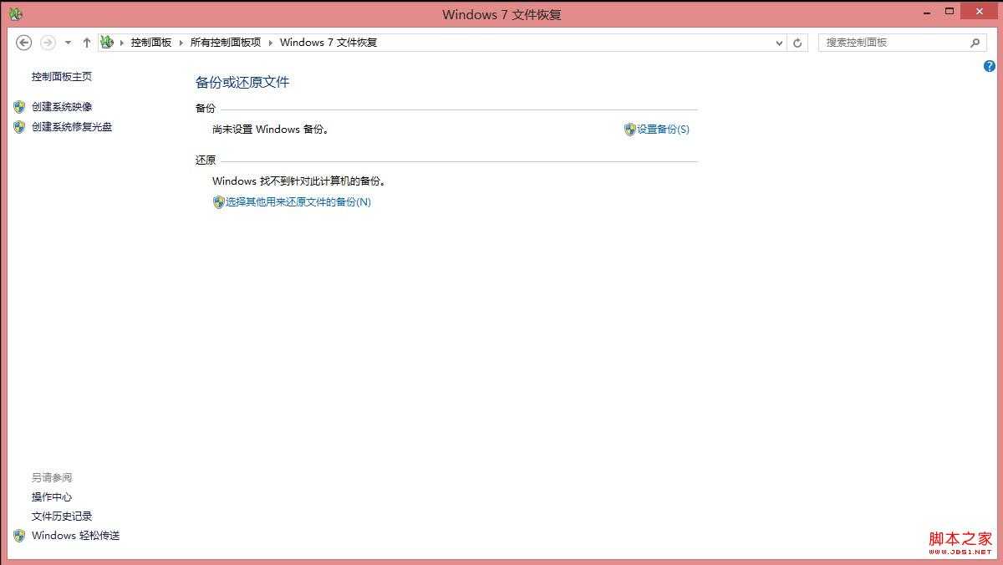1003x565 pixels.
Task: Select 所有控制面板项 breadcrumb
Action: [x=226, y=43]
